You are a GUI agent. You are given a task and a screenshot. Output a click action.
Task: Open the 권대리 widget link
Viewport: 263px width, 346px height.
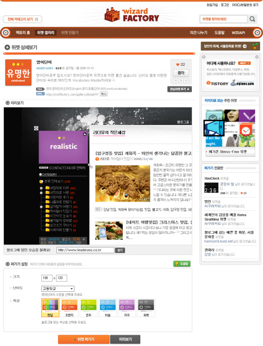[x=209, y=250]
